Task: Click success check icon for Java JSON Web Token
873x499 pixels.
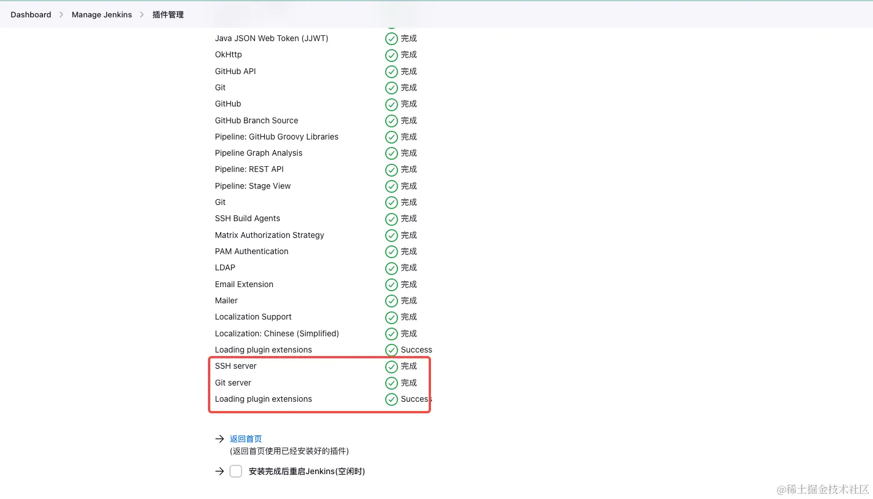Action: coord(392,39)
